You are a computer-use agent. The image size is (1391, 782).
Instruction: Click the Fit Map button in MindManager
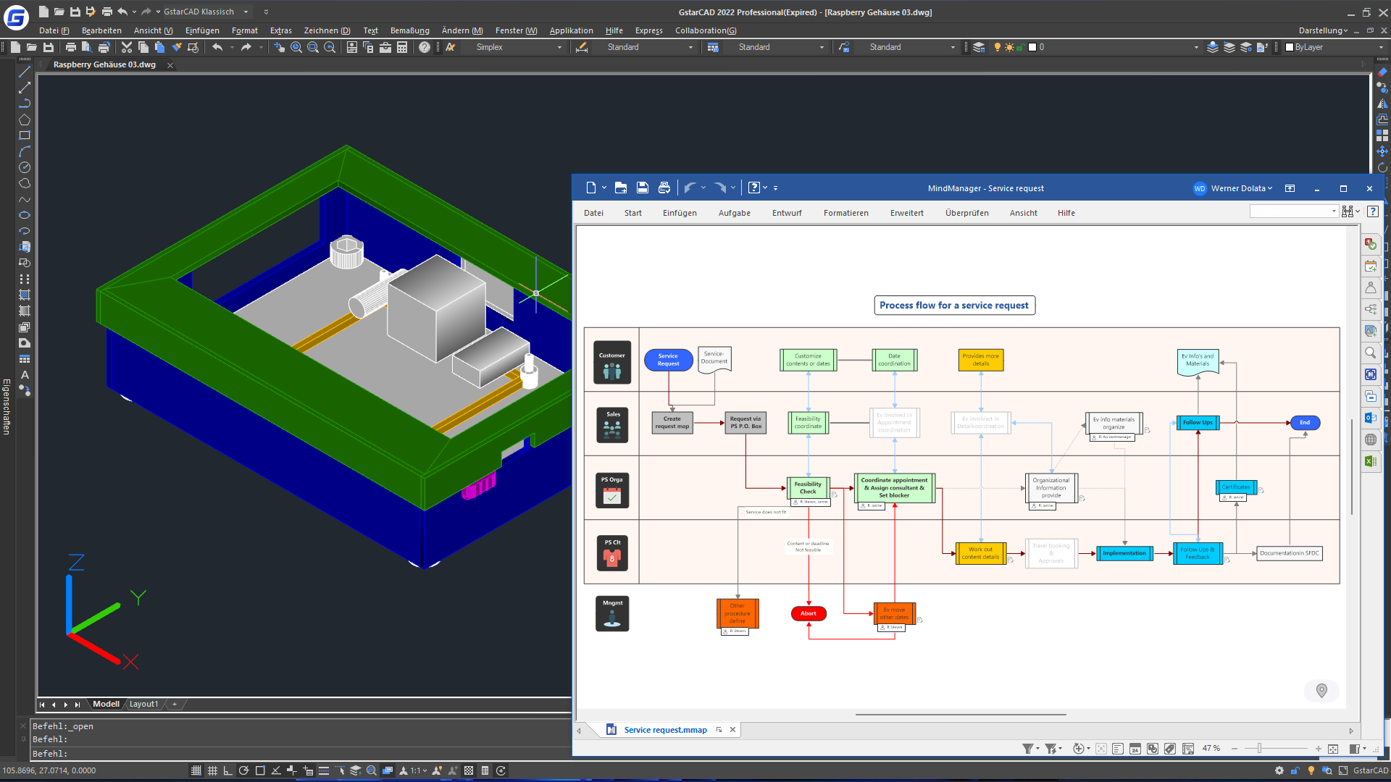(x=1333, y=749)
